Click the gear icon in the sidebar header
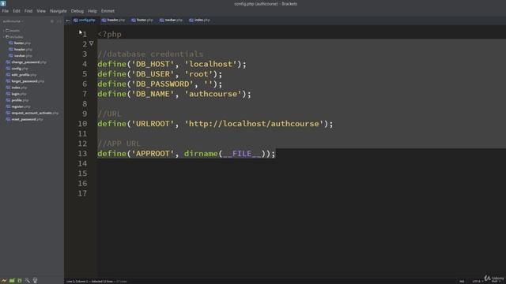506x284 pixels. point(52,21)
